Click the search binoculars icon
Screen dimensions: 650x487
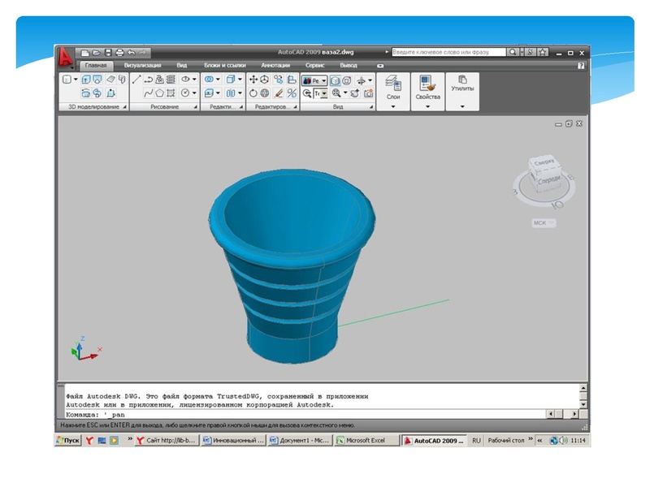pos(513,52)
